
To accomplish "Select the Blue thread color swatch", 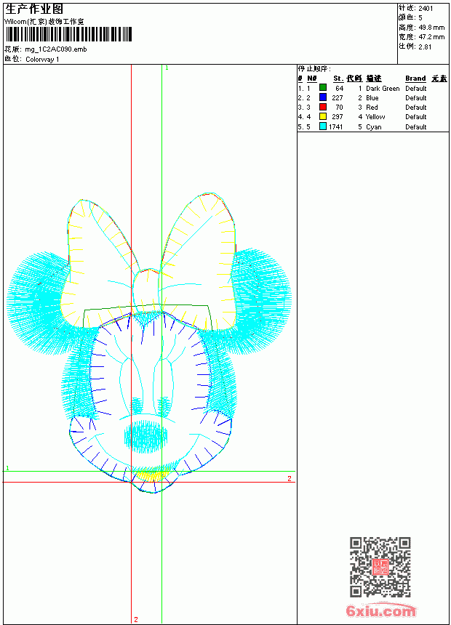I will 323,97.
